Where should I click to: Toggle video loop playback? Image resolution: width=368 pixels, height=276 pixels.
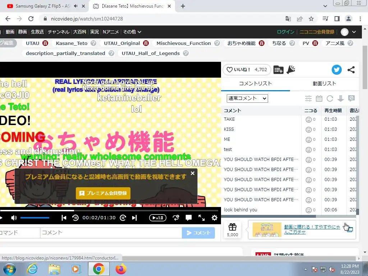point(176,218)
